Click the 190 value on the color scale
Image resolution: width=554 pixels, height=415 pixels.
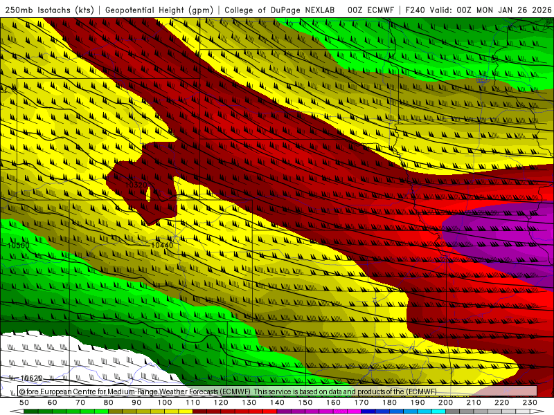point(418,403)
